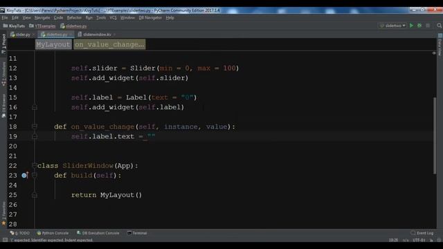The image size is (443, 249).
Task: Open the TODO tool window
Action: (20, 233)
